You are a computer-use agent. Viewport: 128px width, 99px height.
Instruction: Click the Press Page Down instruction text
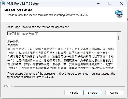coord(38,27)
